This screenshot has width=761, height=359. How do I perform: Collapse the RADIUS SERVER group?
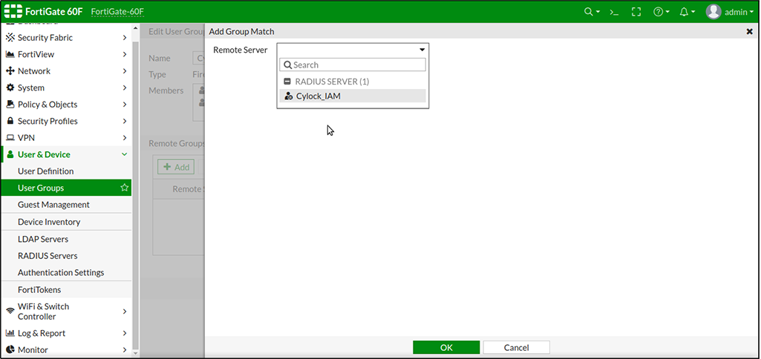tap(287, 82)
